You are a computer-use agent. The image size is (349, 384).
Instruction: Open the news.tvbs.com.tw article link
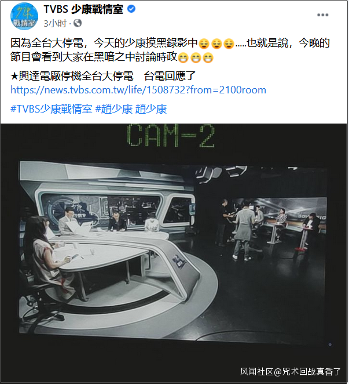coord(138,90)
